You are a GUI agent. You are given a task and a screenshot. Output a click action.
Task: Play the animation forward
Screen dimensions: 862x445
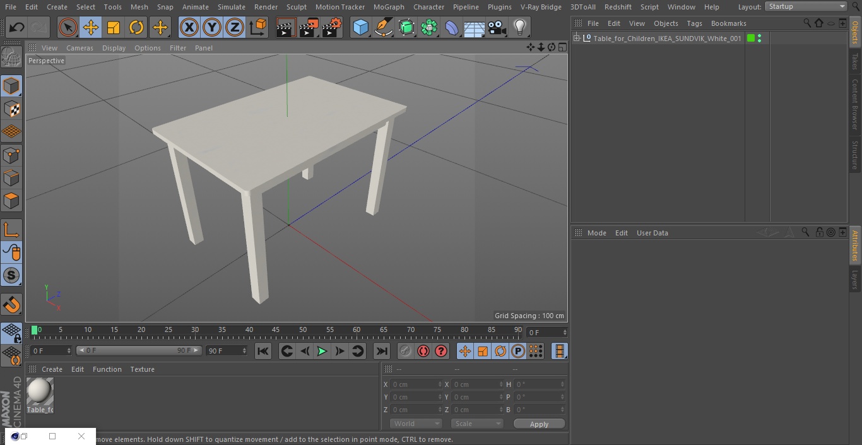coord(322,351)
